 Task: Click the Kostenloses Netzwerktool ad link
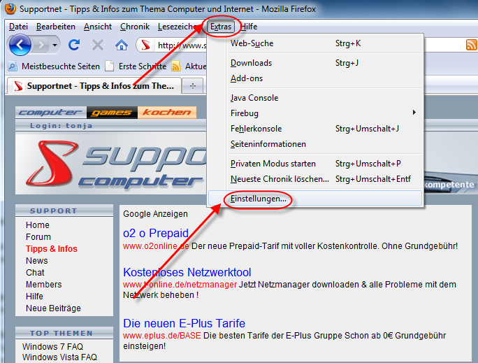coord(187,272)
